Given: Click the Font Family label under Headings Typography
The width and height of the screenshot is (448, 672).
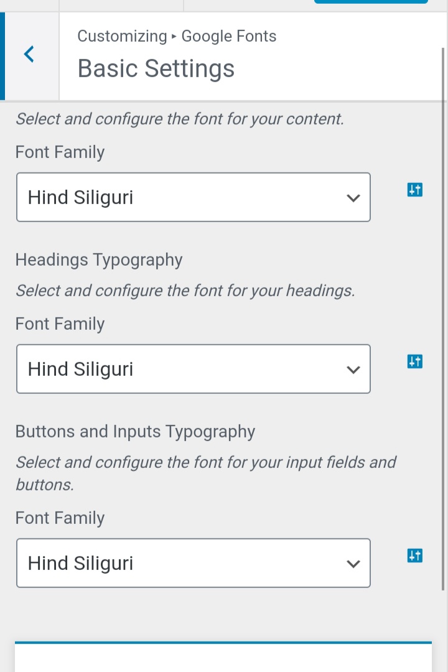Looking at the screenshot, I should [x=60, y=324].
